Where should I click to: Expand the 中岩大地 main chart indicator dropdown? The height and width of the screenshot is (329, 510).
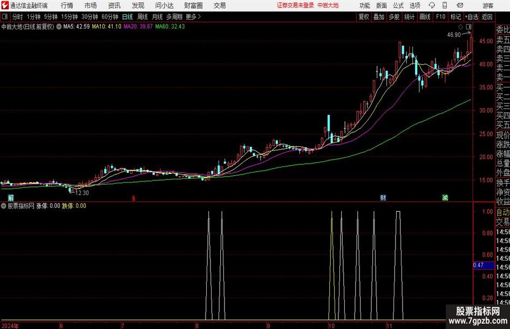59,26
